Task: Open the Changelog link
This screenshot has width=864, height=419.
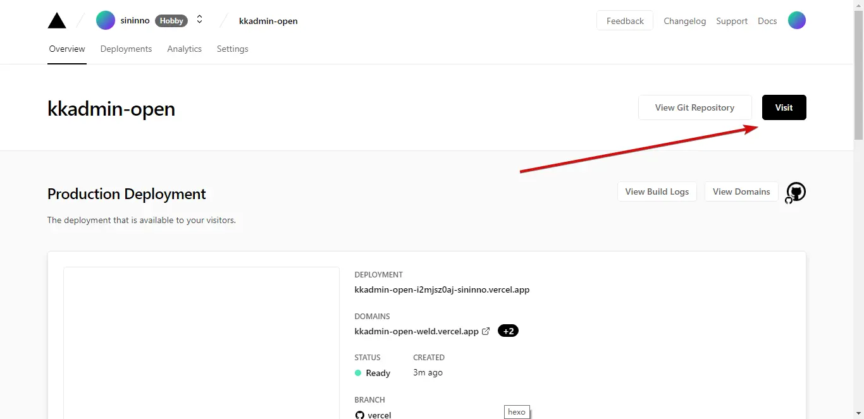Action: click(x=685, y=21)
